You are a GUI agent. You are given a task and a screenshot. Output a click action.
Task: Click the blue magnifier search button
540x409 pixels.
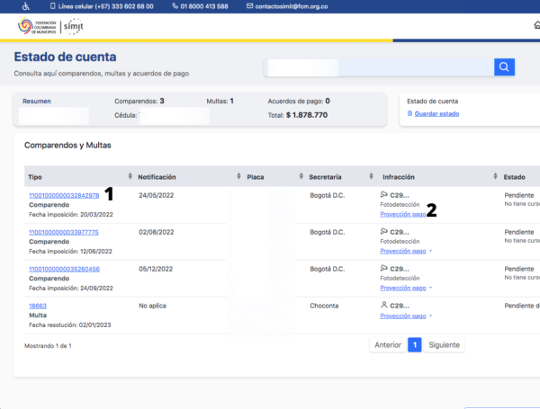tap(504, 67)
